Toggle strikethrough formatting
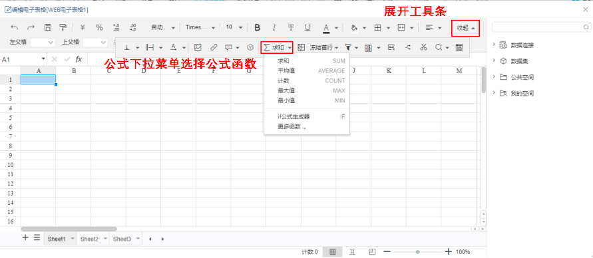This screenshot has height=258, width=593. coord(291,27)
